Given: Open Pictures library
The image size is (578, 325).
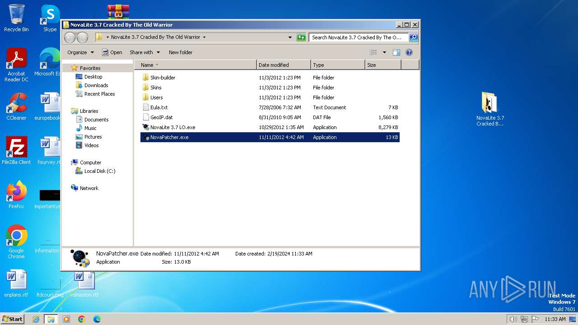Looking at the screenshot, I should (x=93, y=137).
